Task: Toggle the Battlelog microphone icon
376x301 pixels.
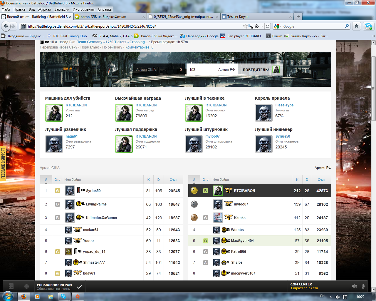Action: [x=363, y=286]
